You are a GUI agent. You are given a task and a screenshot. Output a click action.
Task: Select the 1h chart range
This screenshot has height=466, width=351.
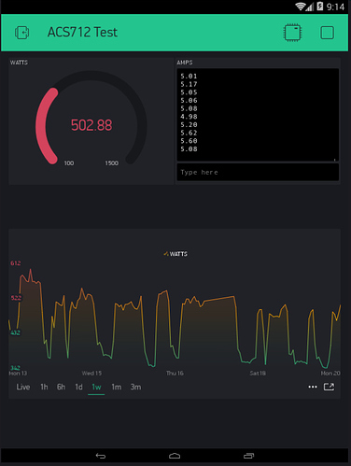[44, 387]
